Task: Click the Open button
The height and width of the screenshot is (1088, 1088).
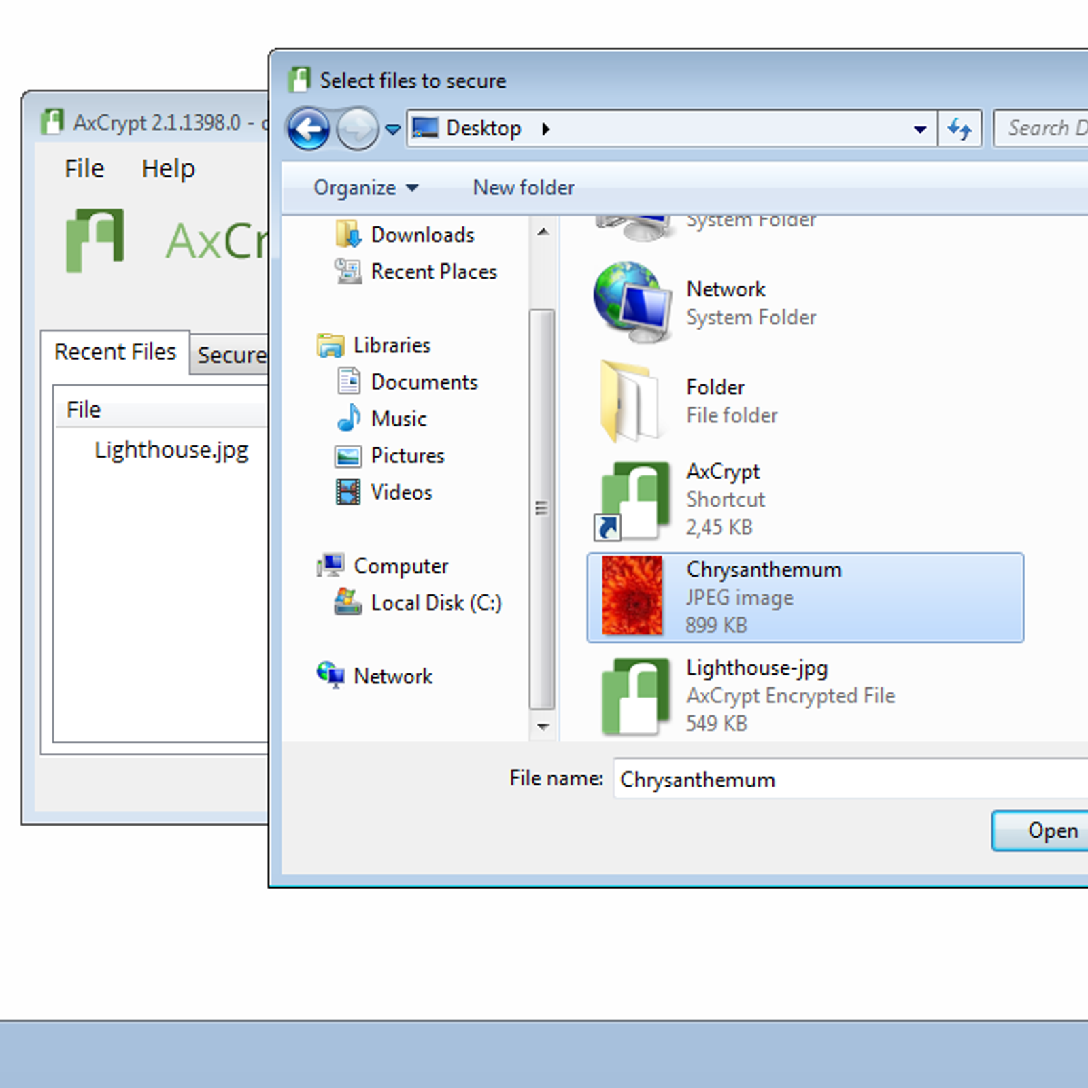Action: click(1040, 830)
